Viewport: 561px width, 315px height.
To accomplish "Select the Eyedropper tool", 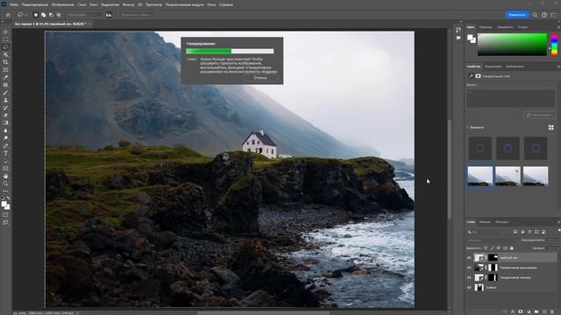I will point(5,77).
